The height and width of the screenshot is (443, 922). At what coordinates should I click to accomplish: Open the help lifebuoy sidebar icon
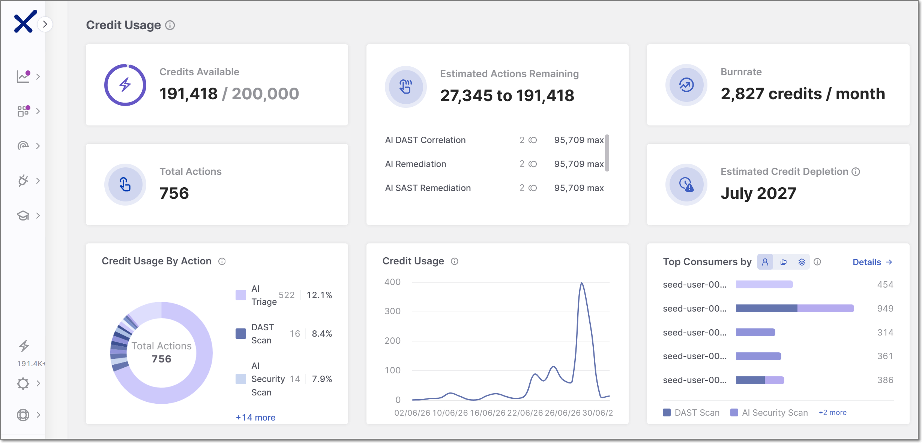pos(23,415)
